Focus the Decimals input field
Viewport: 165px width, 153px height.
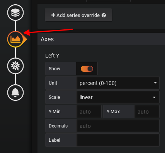click(118, 126)
